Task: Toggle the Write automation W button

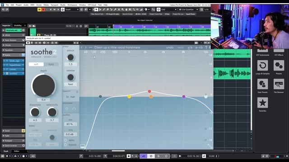Action: (x=54, y=9)
